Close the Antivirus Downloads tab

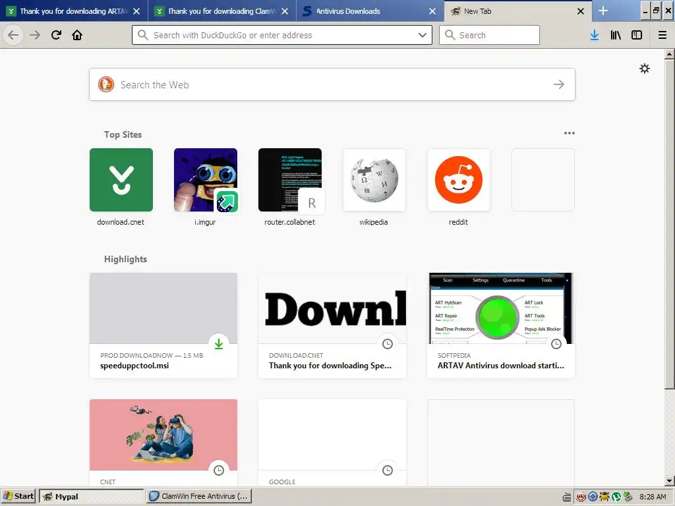[x=432, y=11]
